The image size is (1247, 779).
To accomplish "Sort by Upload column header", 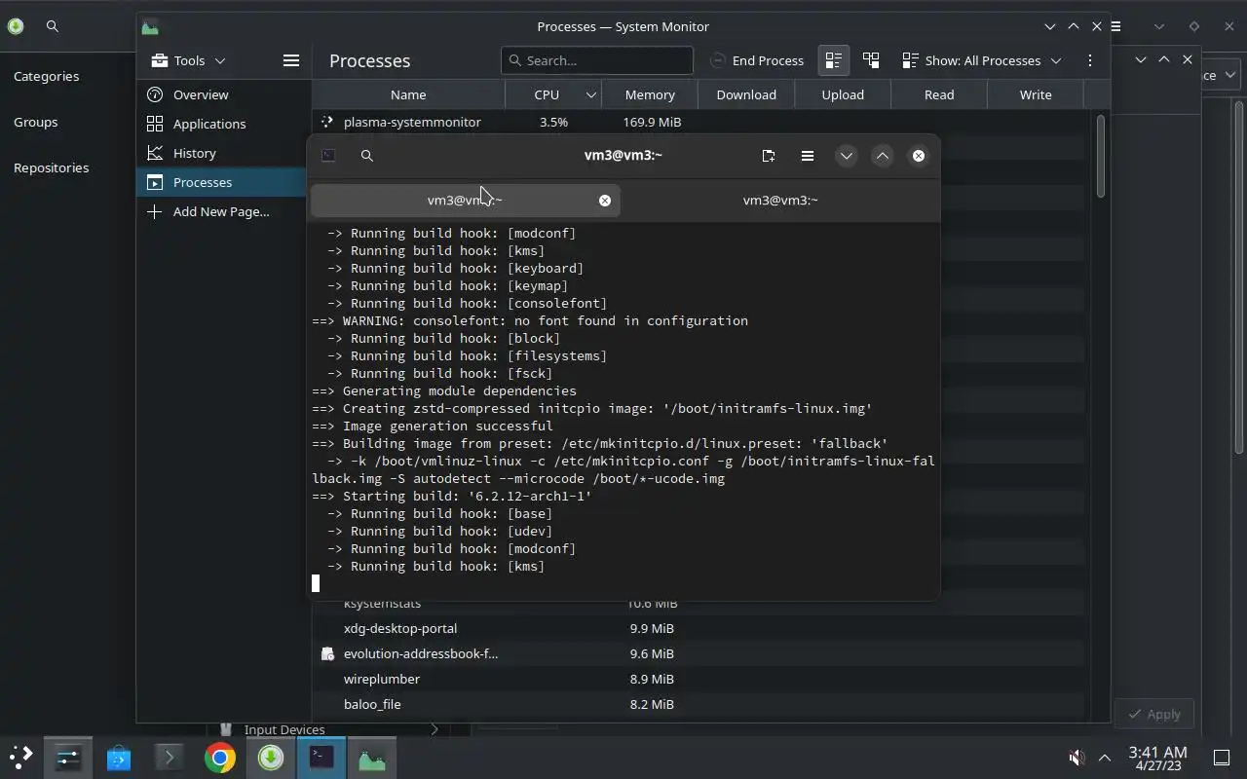I will (843, 94).
